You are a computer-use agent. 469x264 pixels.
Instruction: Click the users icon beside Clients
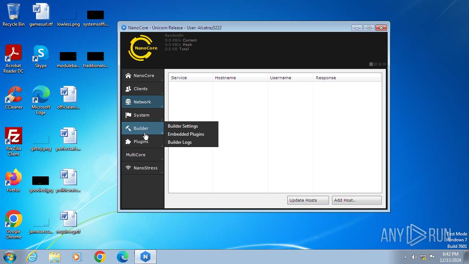click(128, 89)
